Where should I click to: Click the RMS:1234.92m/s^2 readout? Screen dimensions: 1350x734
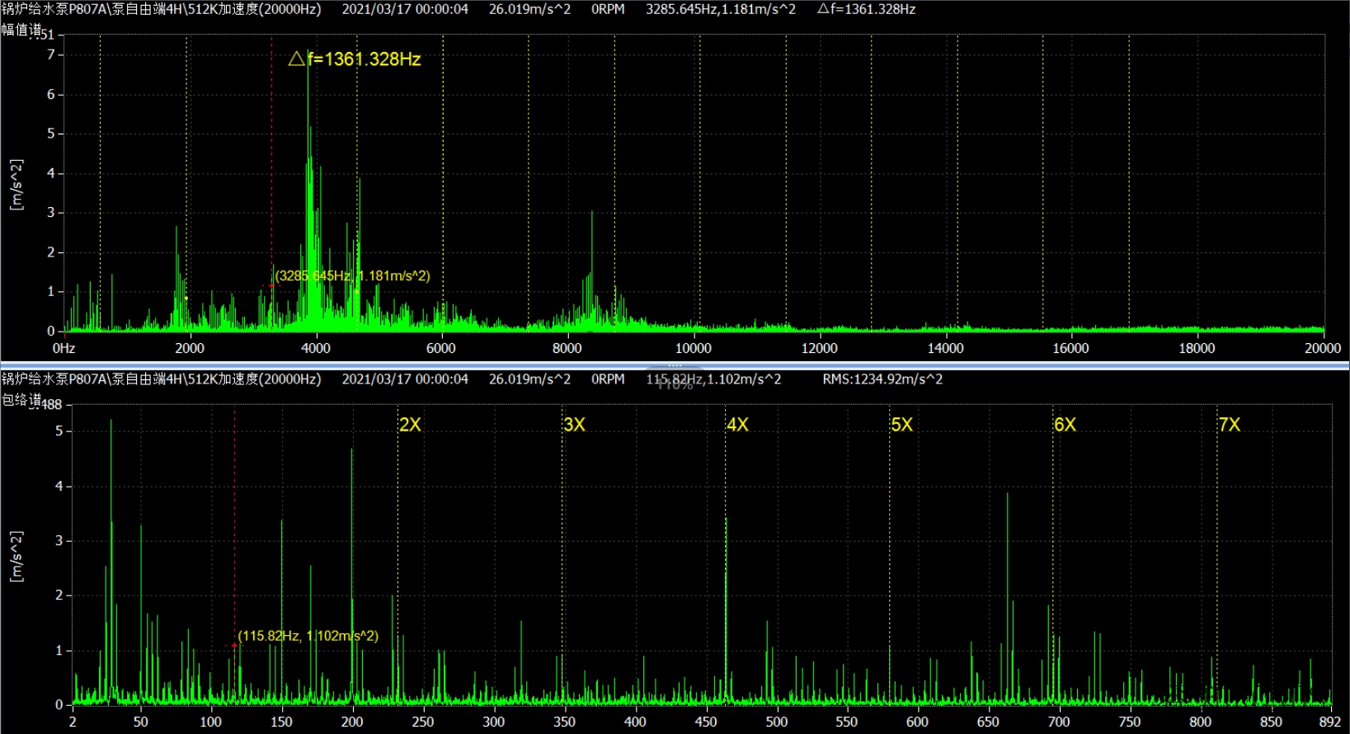point(882,379)
